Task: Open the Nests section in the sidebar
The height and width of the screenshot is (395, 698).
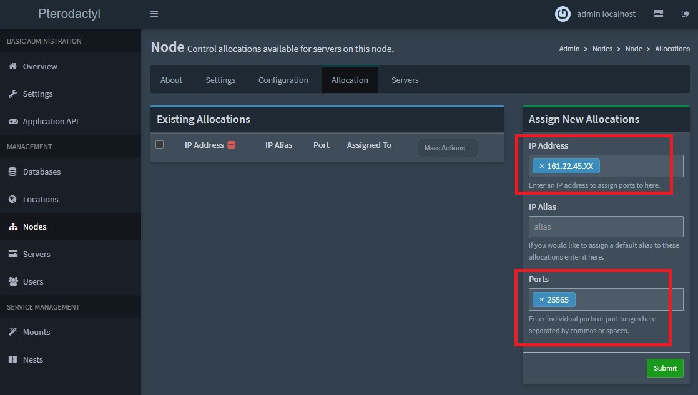Action: (x=33, y=359)
